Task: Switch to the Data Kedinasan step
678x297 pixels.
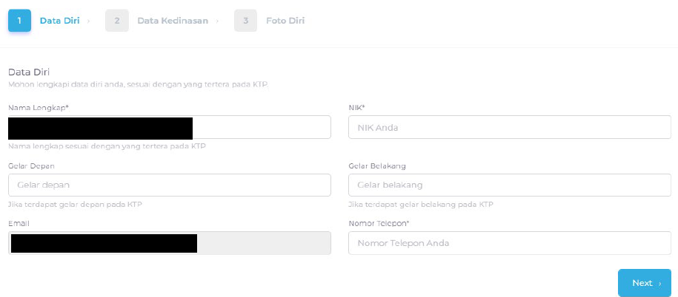Action: [173, 20]
